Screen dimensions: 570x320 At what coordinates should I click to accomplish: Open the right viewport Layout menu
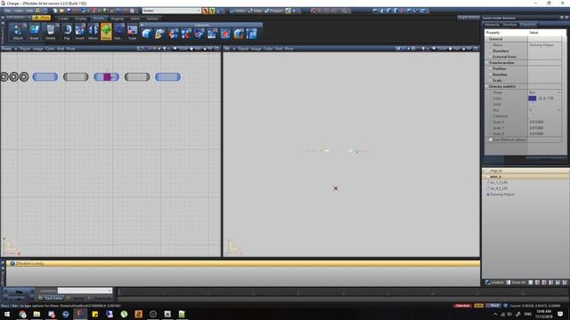click(x=243, y=49)
